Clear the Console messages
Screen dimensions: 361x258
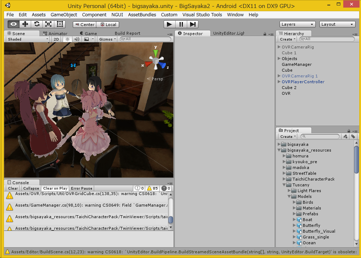pos(13,188)
